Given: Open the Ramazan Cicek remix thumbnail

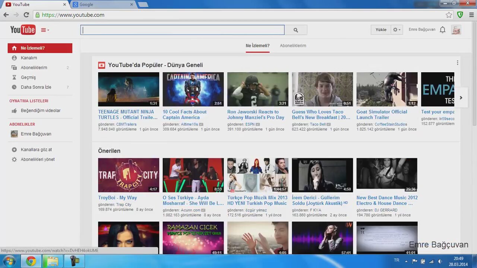Looking at the screenshot, I should pyautogui.click(x=193, y=238).
